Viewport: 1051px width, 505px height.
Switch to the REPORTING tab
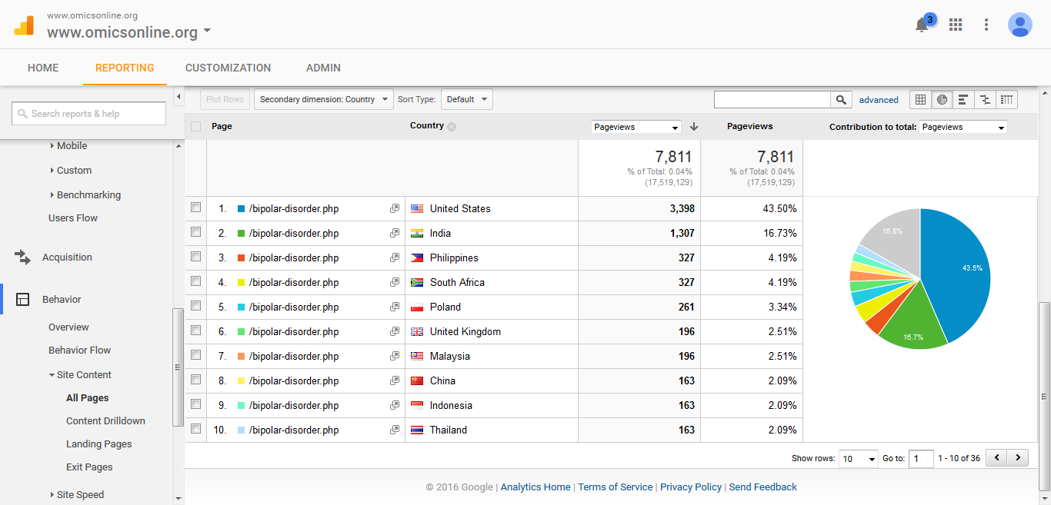(125, 68)
